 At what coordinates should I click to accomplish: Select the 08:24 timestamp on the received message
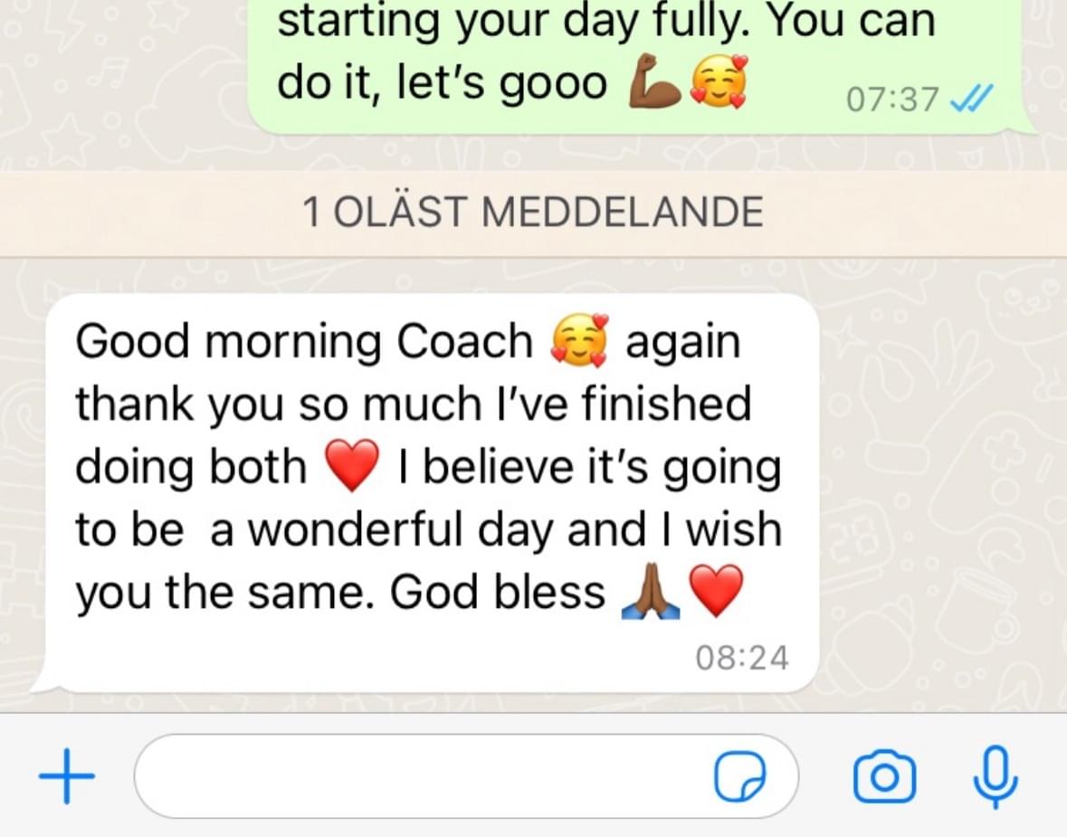[x=742, y=658]
